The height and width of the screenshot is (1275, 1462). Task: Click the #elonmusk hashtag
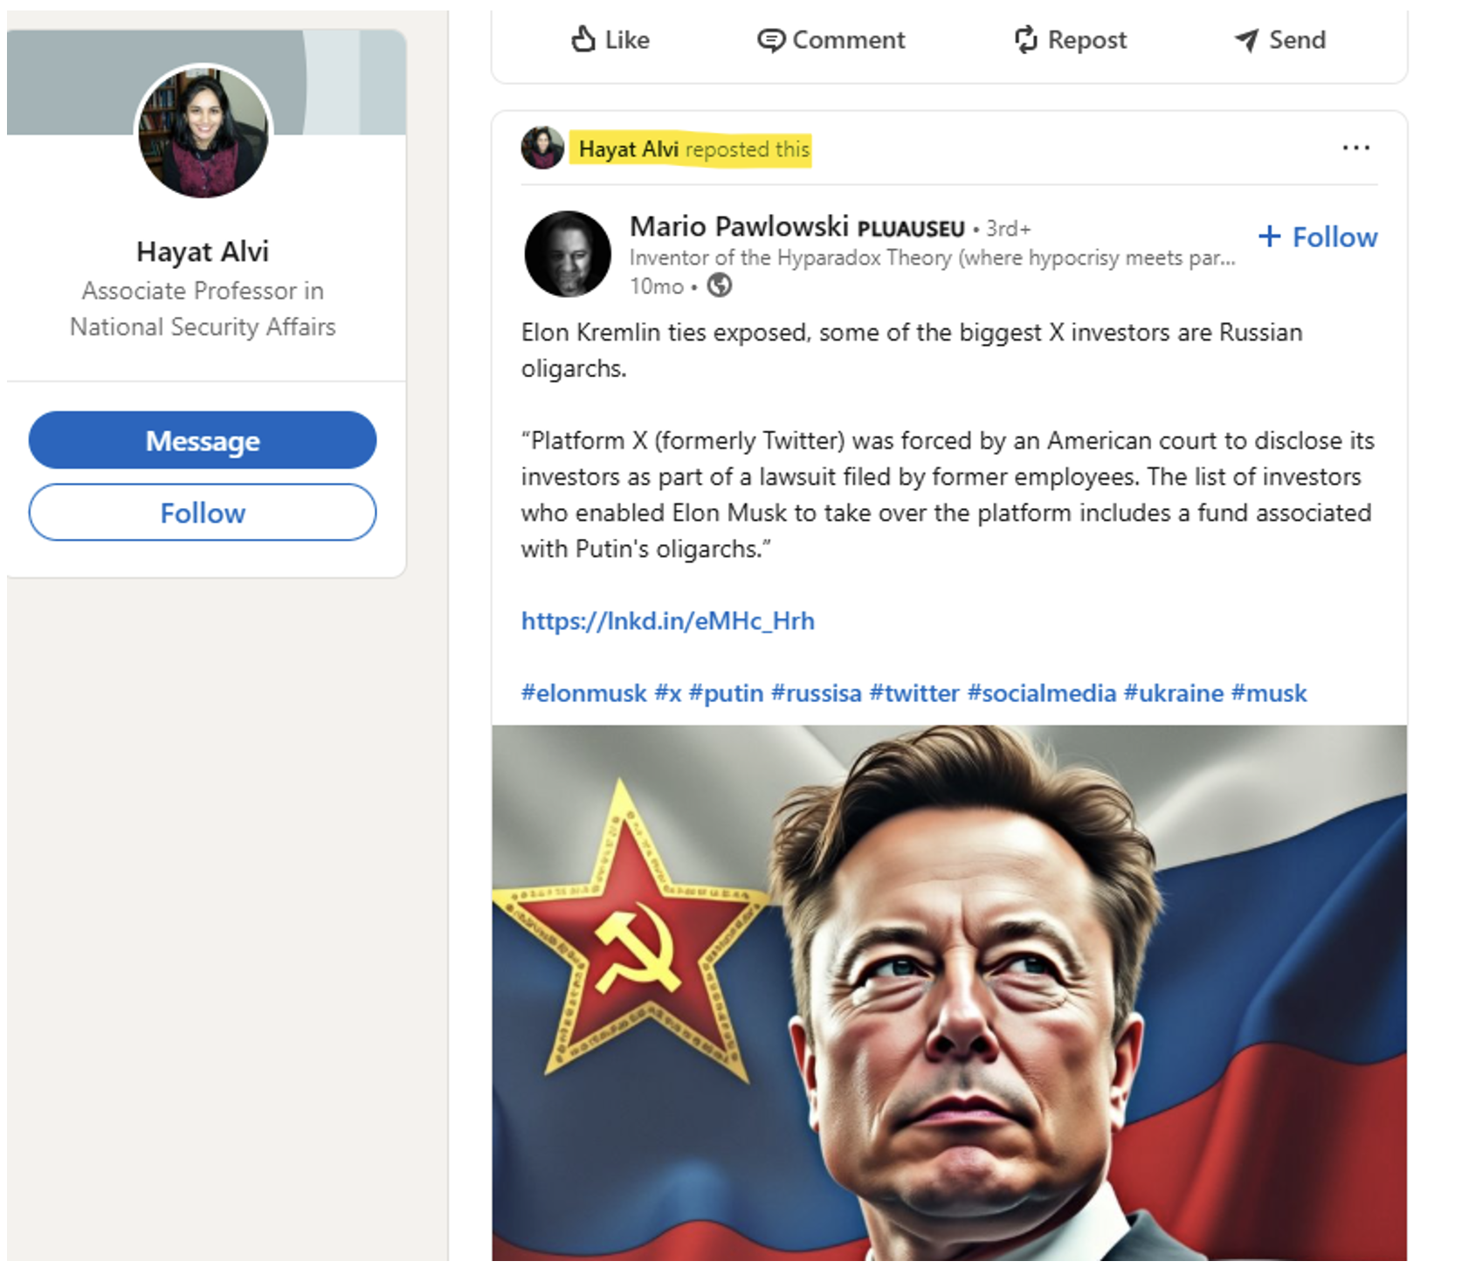click(583, 693)
